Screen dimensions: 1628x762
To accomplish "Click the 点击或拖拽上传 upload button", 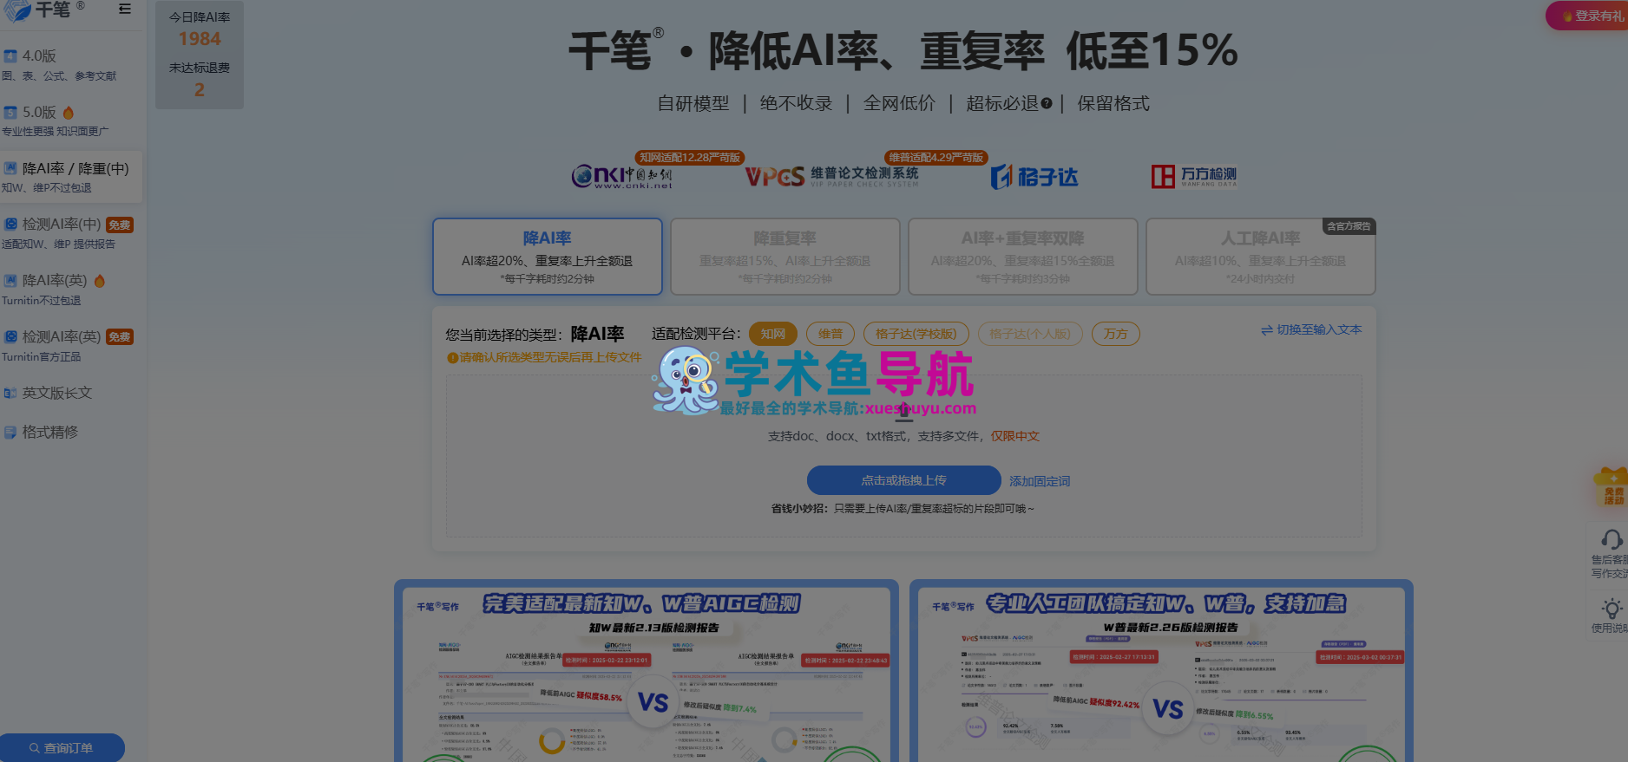I will coord(904,480).
